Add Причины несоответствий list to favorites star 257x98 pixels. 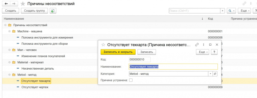(23, 3)
